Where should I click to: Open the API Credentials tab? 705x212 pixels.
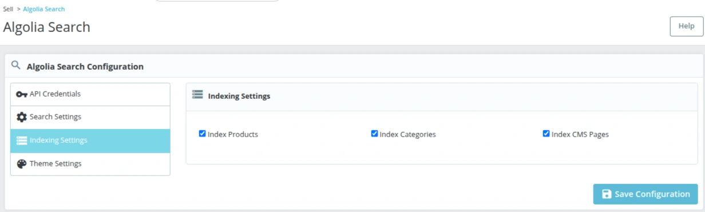click(90, 94)
